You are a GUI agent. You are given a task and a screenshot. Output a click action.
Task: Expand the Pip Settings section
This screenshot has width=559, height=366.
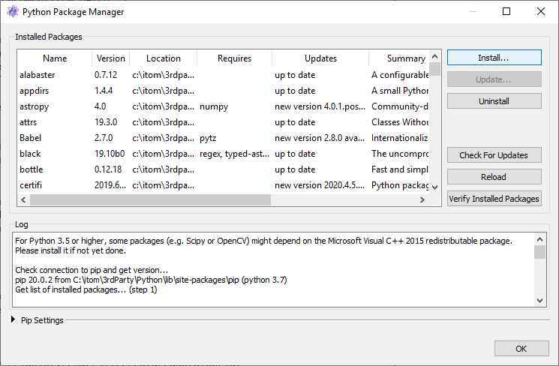click(x=14, y=319)
